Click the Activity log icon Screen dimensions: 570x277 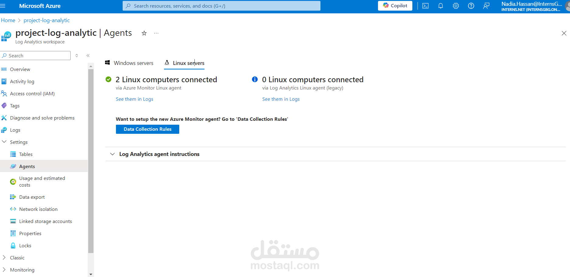(x=4, y=81)
